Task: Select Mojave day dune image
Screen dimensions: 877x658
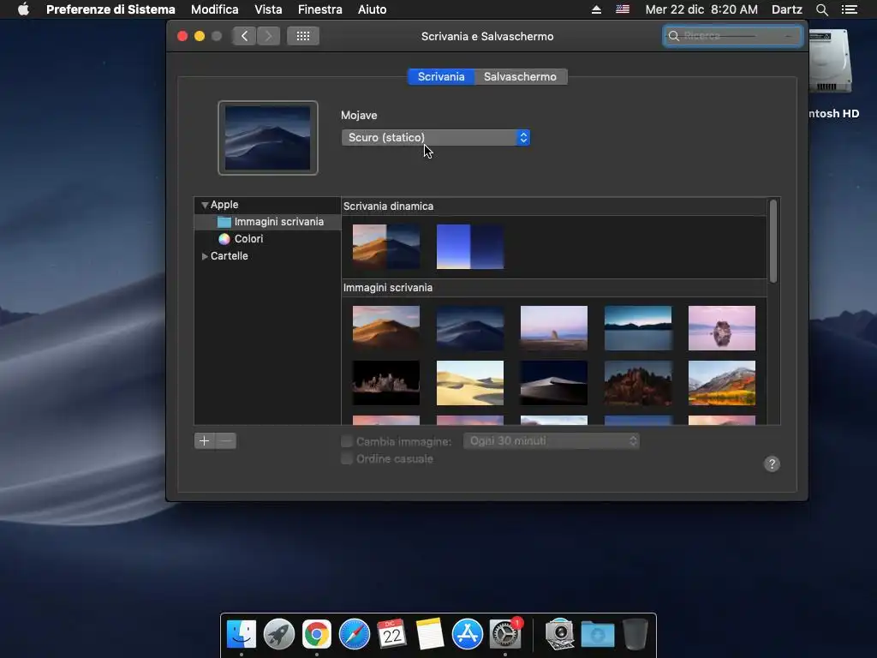Action: click(386, 328)
